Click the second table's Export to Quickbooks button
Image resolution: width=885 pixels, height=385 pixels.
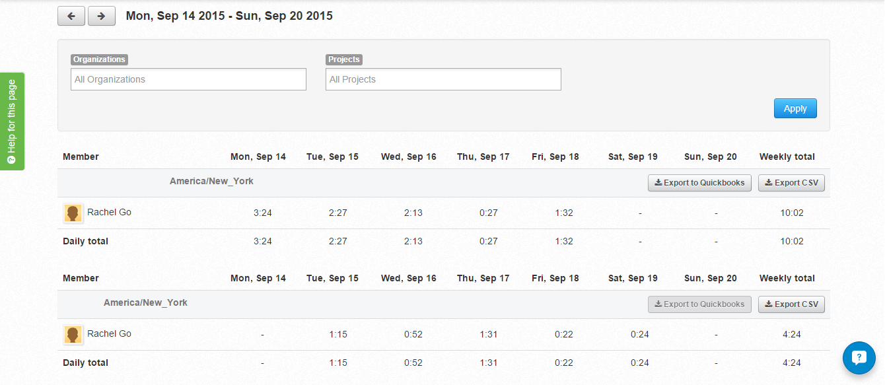699,304
